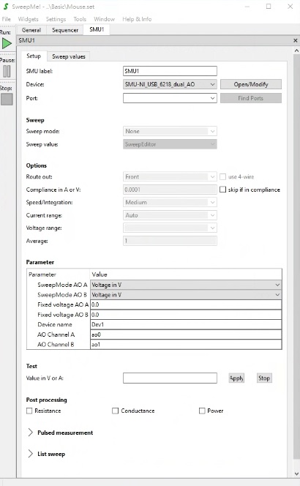Open the Sweep mode dropdown

point(170,131)
